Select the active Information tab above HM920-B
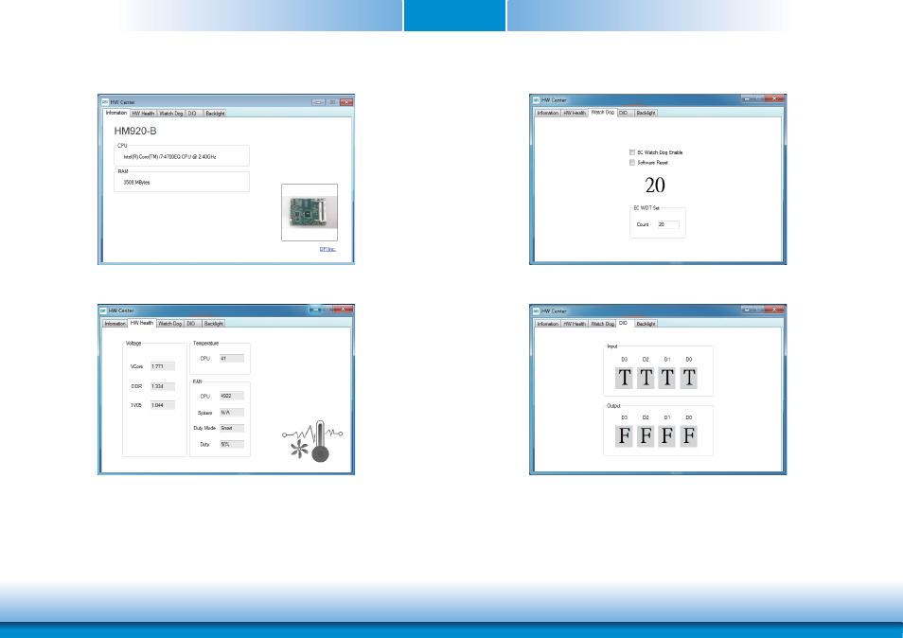Viewport: 903px width, 638px height. pos(116,113)
